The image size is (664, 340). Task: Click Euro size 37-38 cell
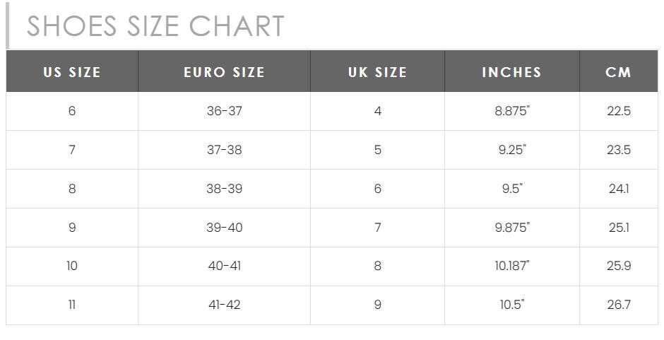(224, 150)
